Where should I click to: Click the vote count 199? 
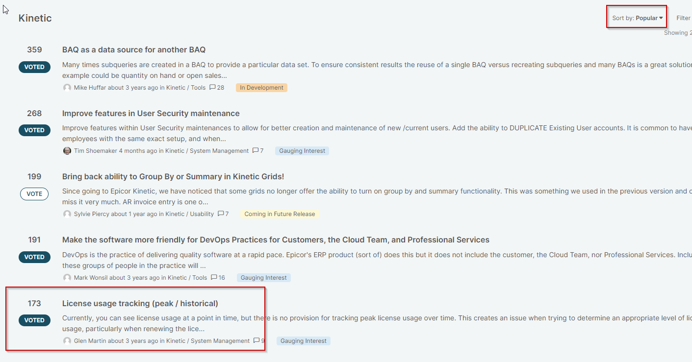pyautogui.click(x=34, y=177)
